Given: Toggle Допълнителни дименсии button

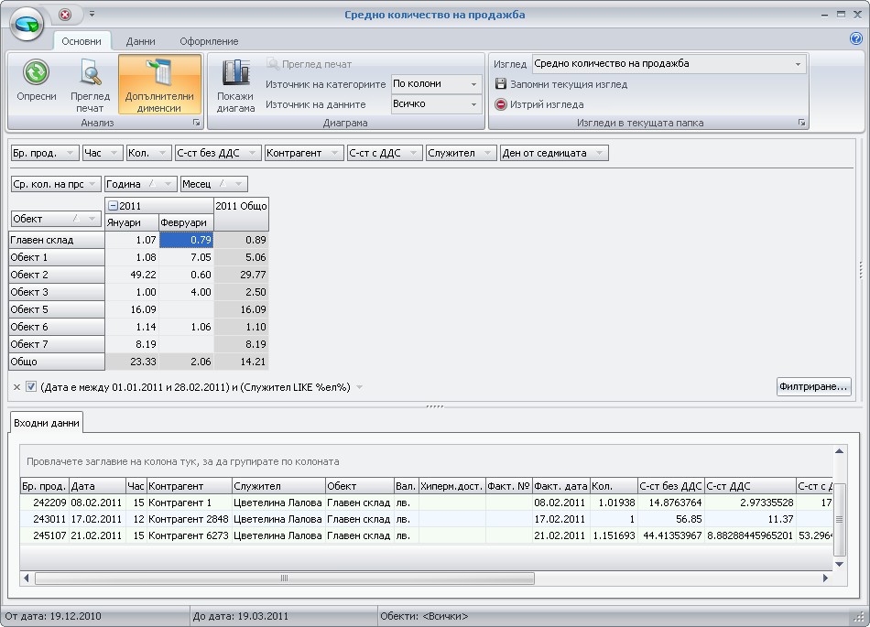Looking at the screenshot, I should tap(159, 84).
